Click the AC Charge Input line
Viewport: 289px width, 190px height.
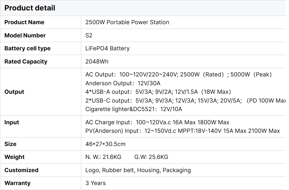[x=157, y=122]
